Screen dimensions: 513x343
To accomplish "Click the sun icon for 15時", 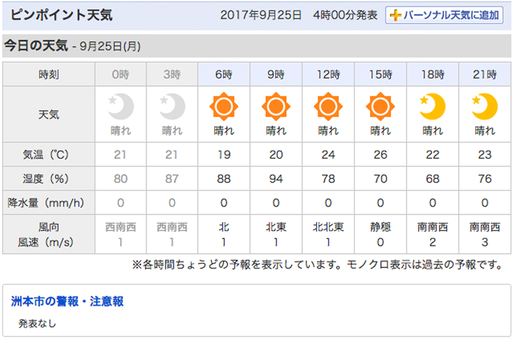I will coord(380,107).
